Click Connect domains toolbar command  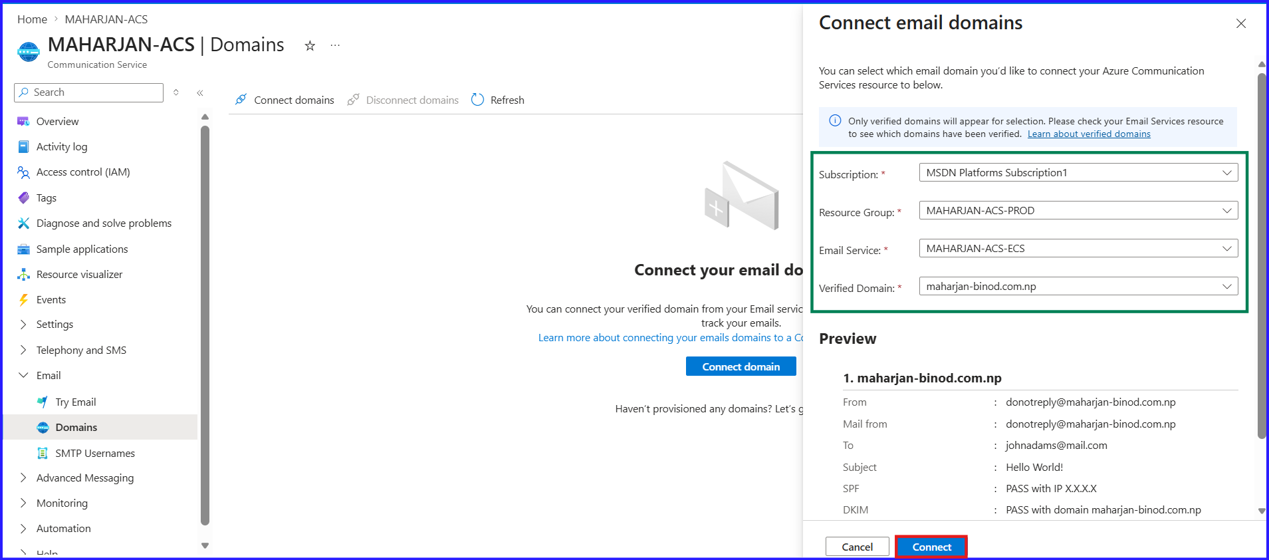(285, 100)
